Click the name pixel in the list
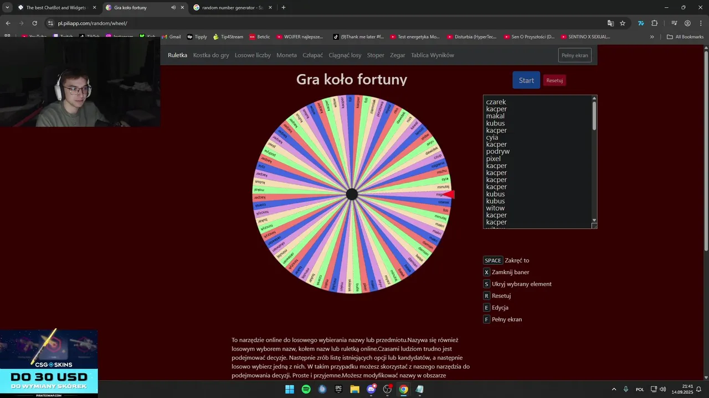Screen dimensions: 709x398 coord(493,159)
